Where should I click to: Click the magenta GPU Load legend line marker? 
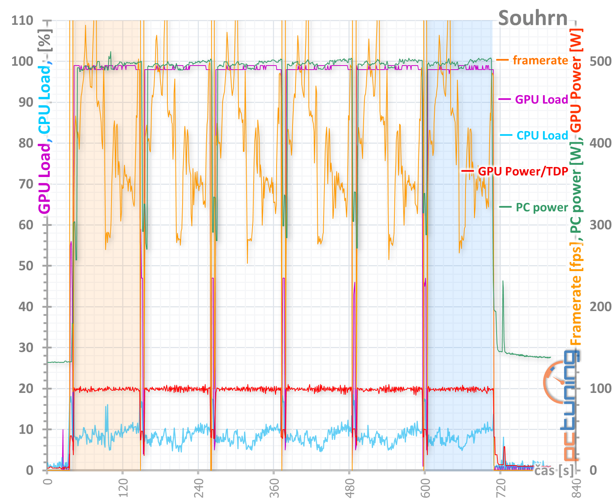[505, 99]
